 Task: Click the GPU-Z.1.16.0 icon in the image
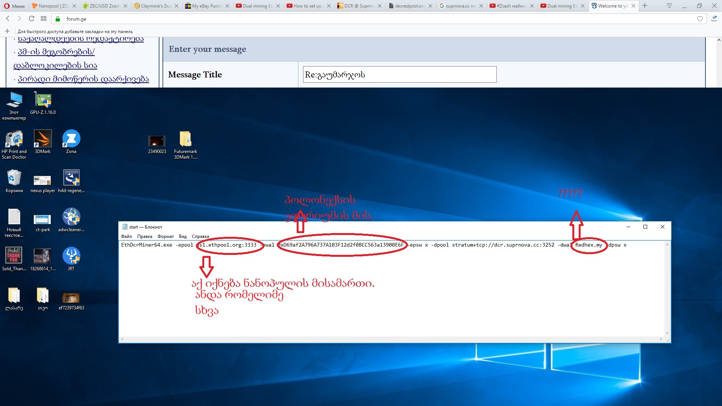click(43, 100)
